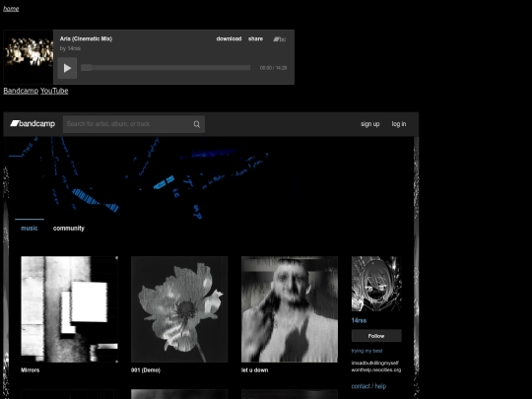532x399 pixels.
Task: Open the wonthelp.neocities.org link
Action: [376, 369]
